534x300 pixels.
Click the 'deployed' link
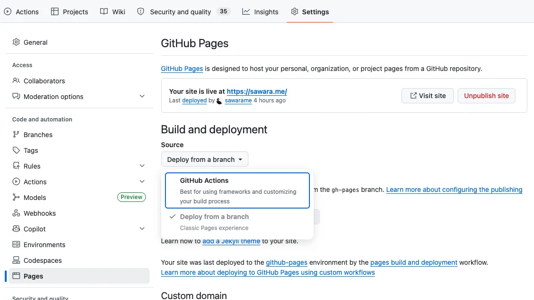click(195, 100)
